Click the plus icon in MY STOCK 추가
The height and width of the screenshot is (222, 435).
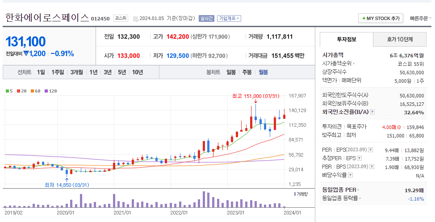click(x=364, y=19)
